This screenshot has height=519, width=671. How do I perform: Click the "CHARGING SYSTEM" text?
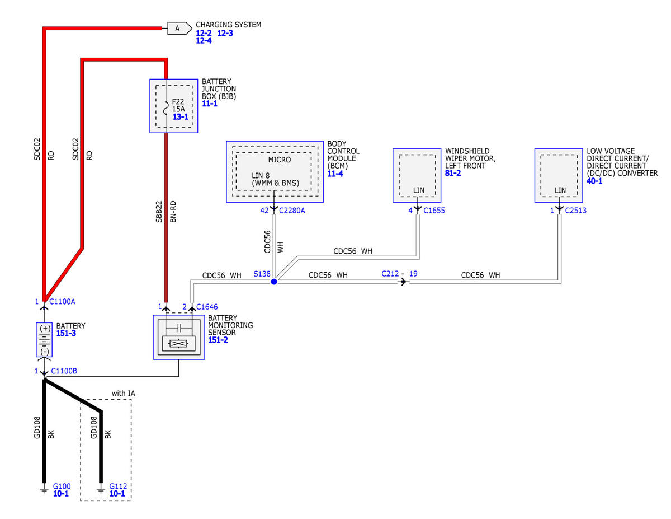pos(228,25)
